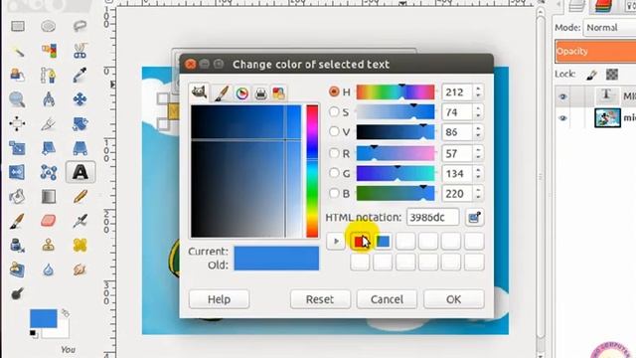Image resolution: width=636 pixels, height=358 pixels.
Task: Switch to the Watercolor selector tab
Action: 222,93
